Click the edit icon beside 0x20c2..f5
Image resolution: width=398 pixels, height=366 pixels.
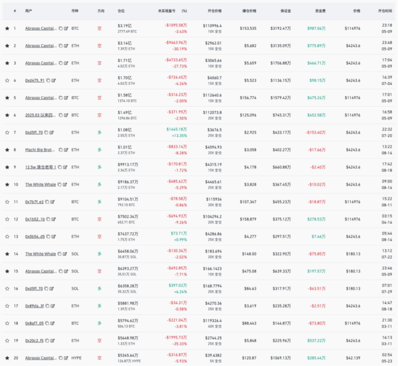pyautogui.click(x=53, y=341)
